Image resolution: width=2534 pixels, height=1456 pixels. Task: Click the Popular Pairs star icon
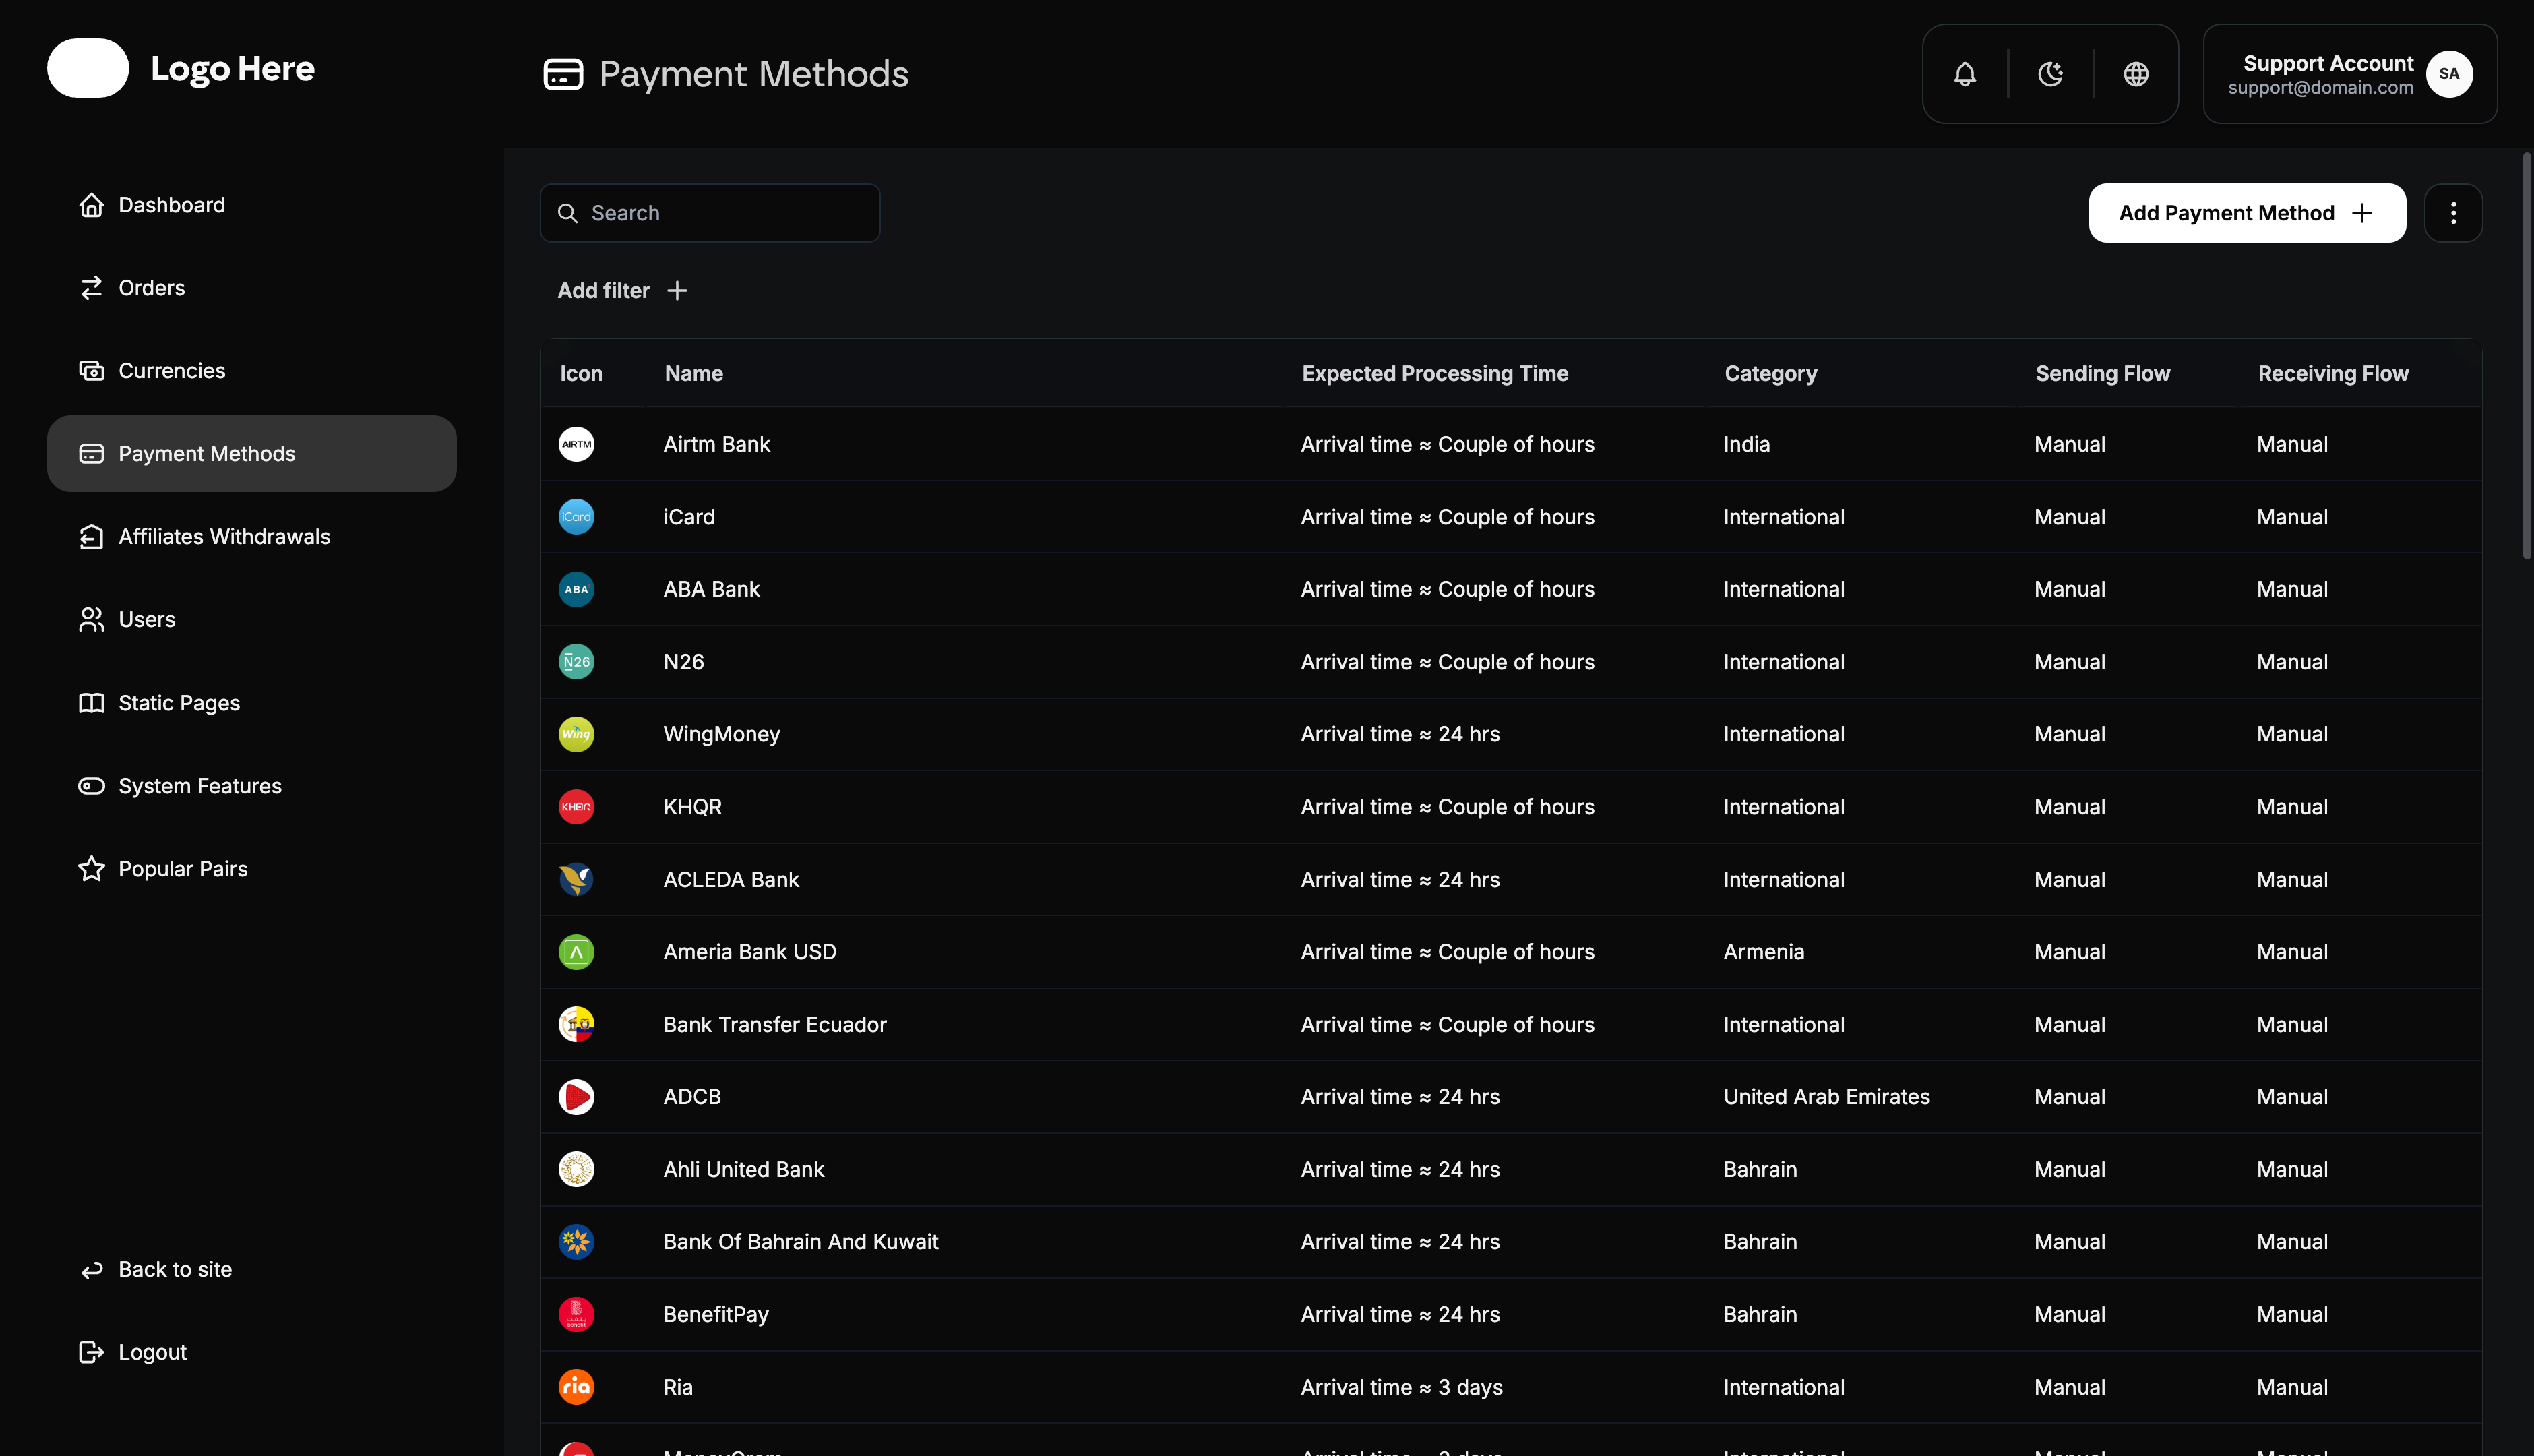91,868
